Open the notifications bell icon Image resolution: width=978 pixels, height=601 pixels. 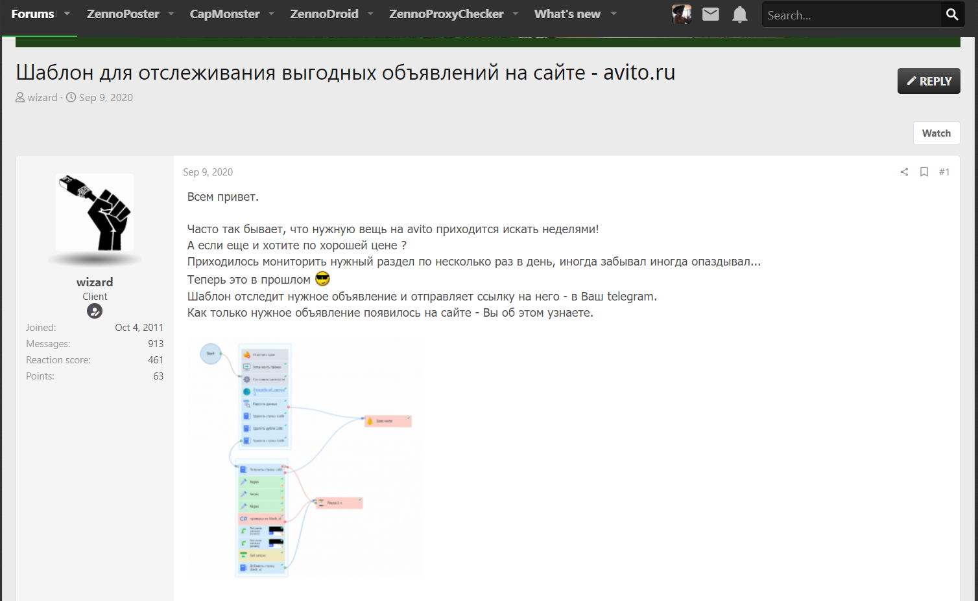(739, 14)
